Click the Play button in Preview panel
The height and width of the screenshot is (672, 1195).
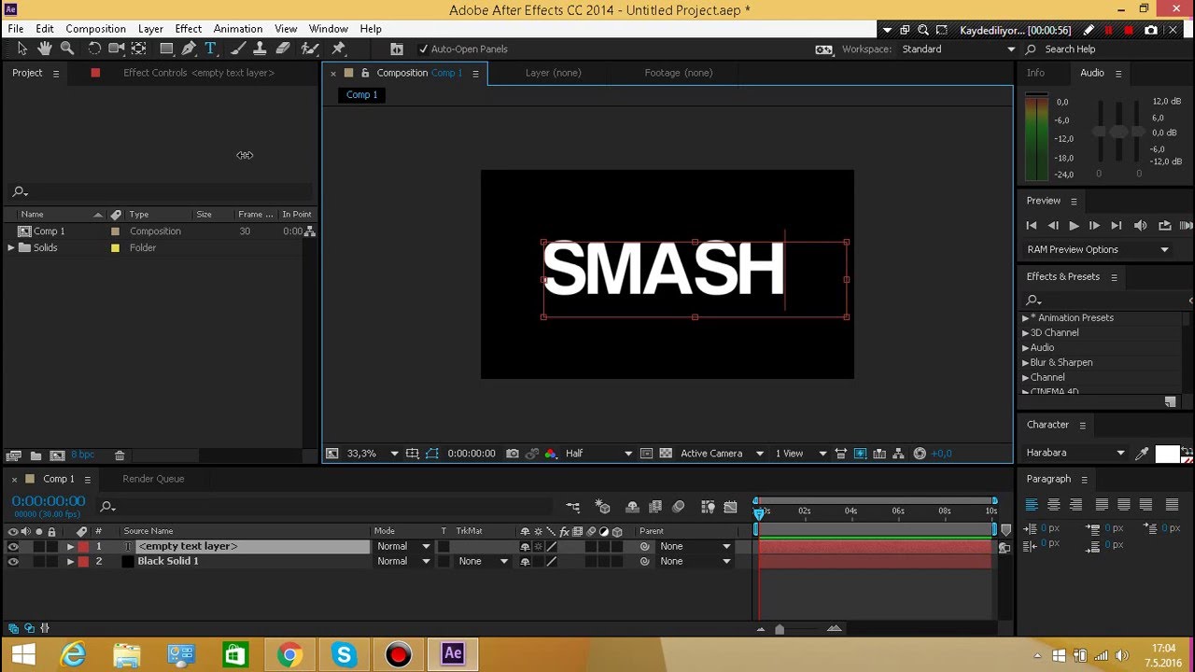tap(1074, 225)
